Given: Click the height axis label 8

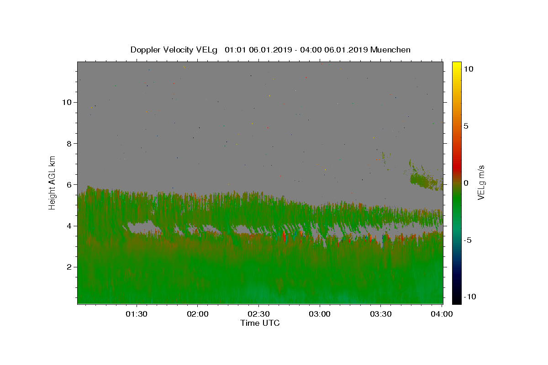Looking at the screenshot, I should 69,143.
